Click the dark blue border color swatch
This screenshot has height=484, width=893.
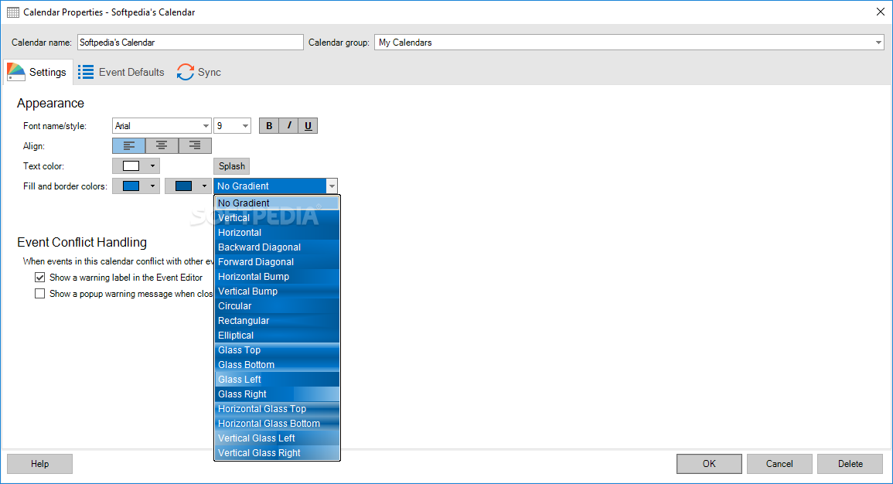183,186
